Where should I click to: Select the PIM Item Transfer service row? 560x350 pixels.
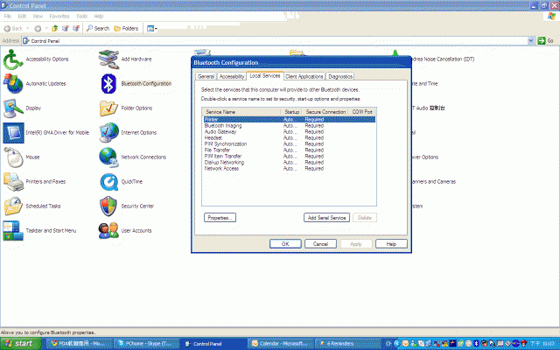(x=290, y=156)
